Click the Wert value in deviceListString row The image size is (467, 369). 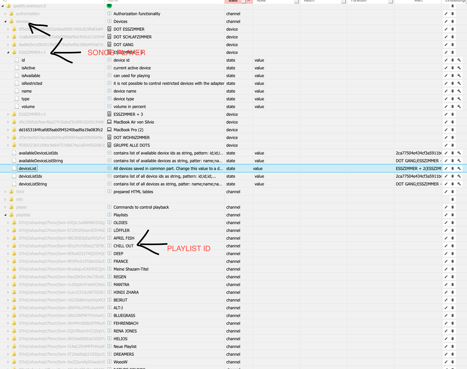(x=418, y=184)
